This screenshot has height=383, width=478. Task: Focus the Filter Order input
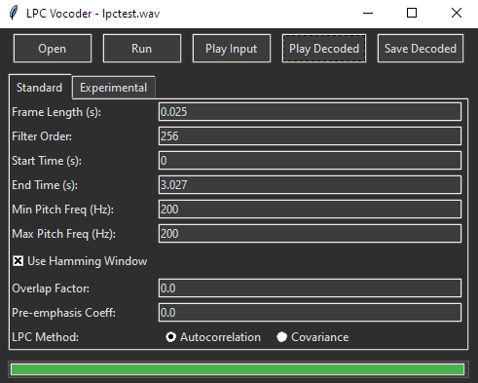(x=310, y=136)
